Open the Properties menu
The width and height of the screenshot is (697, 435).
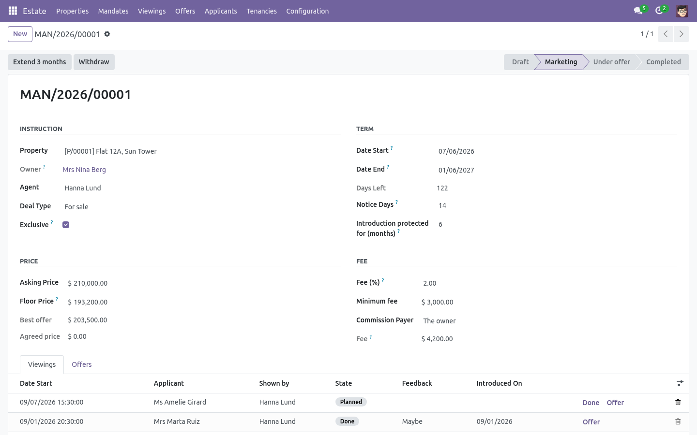(72, 11)
